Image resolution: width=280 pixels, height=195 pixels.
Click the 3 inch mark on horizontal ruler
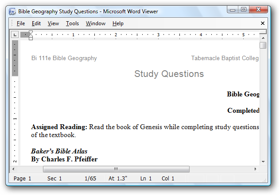pos(158,35)
